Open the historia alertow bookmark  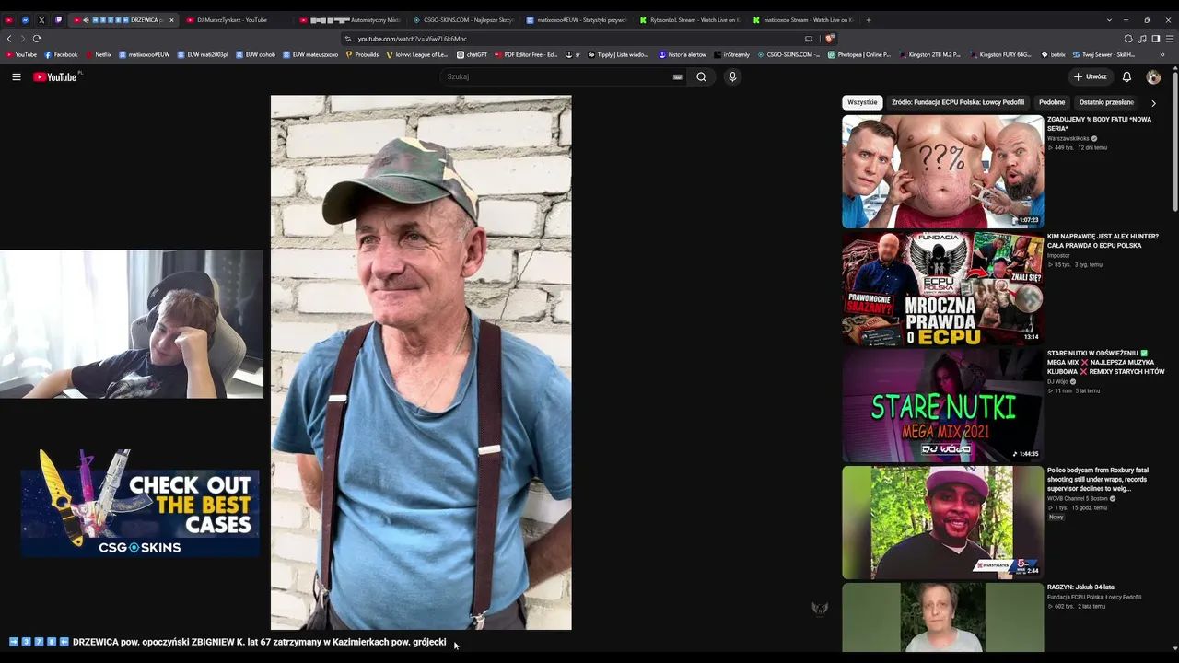coord(683,54)
